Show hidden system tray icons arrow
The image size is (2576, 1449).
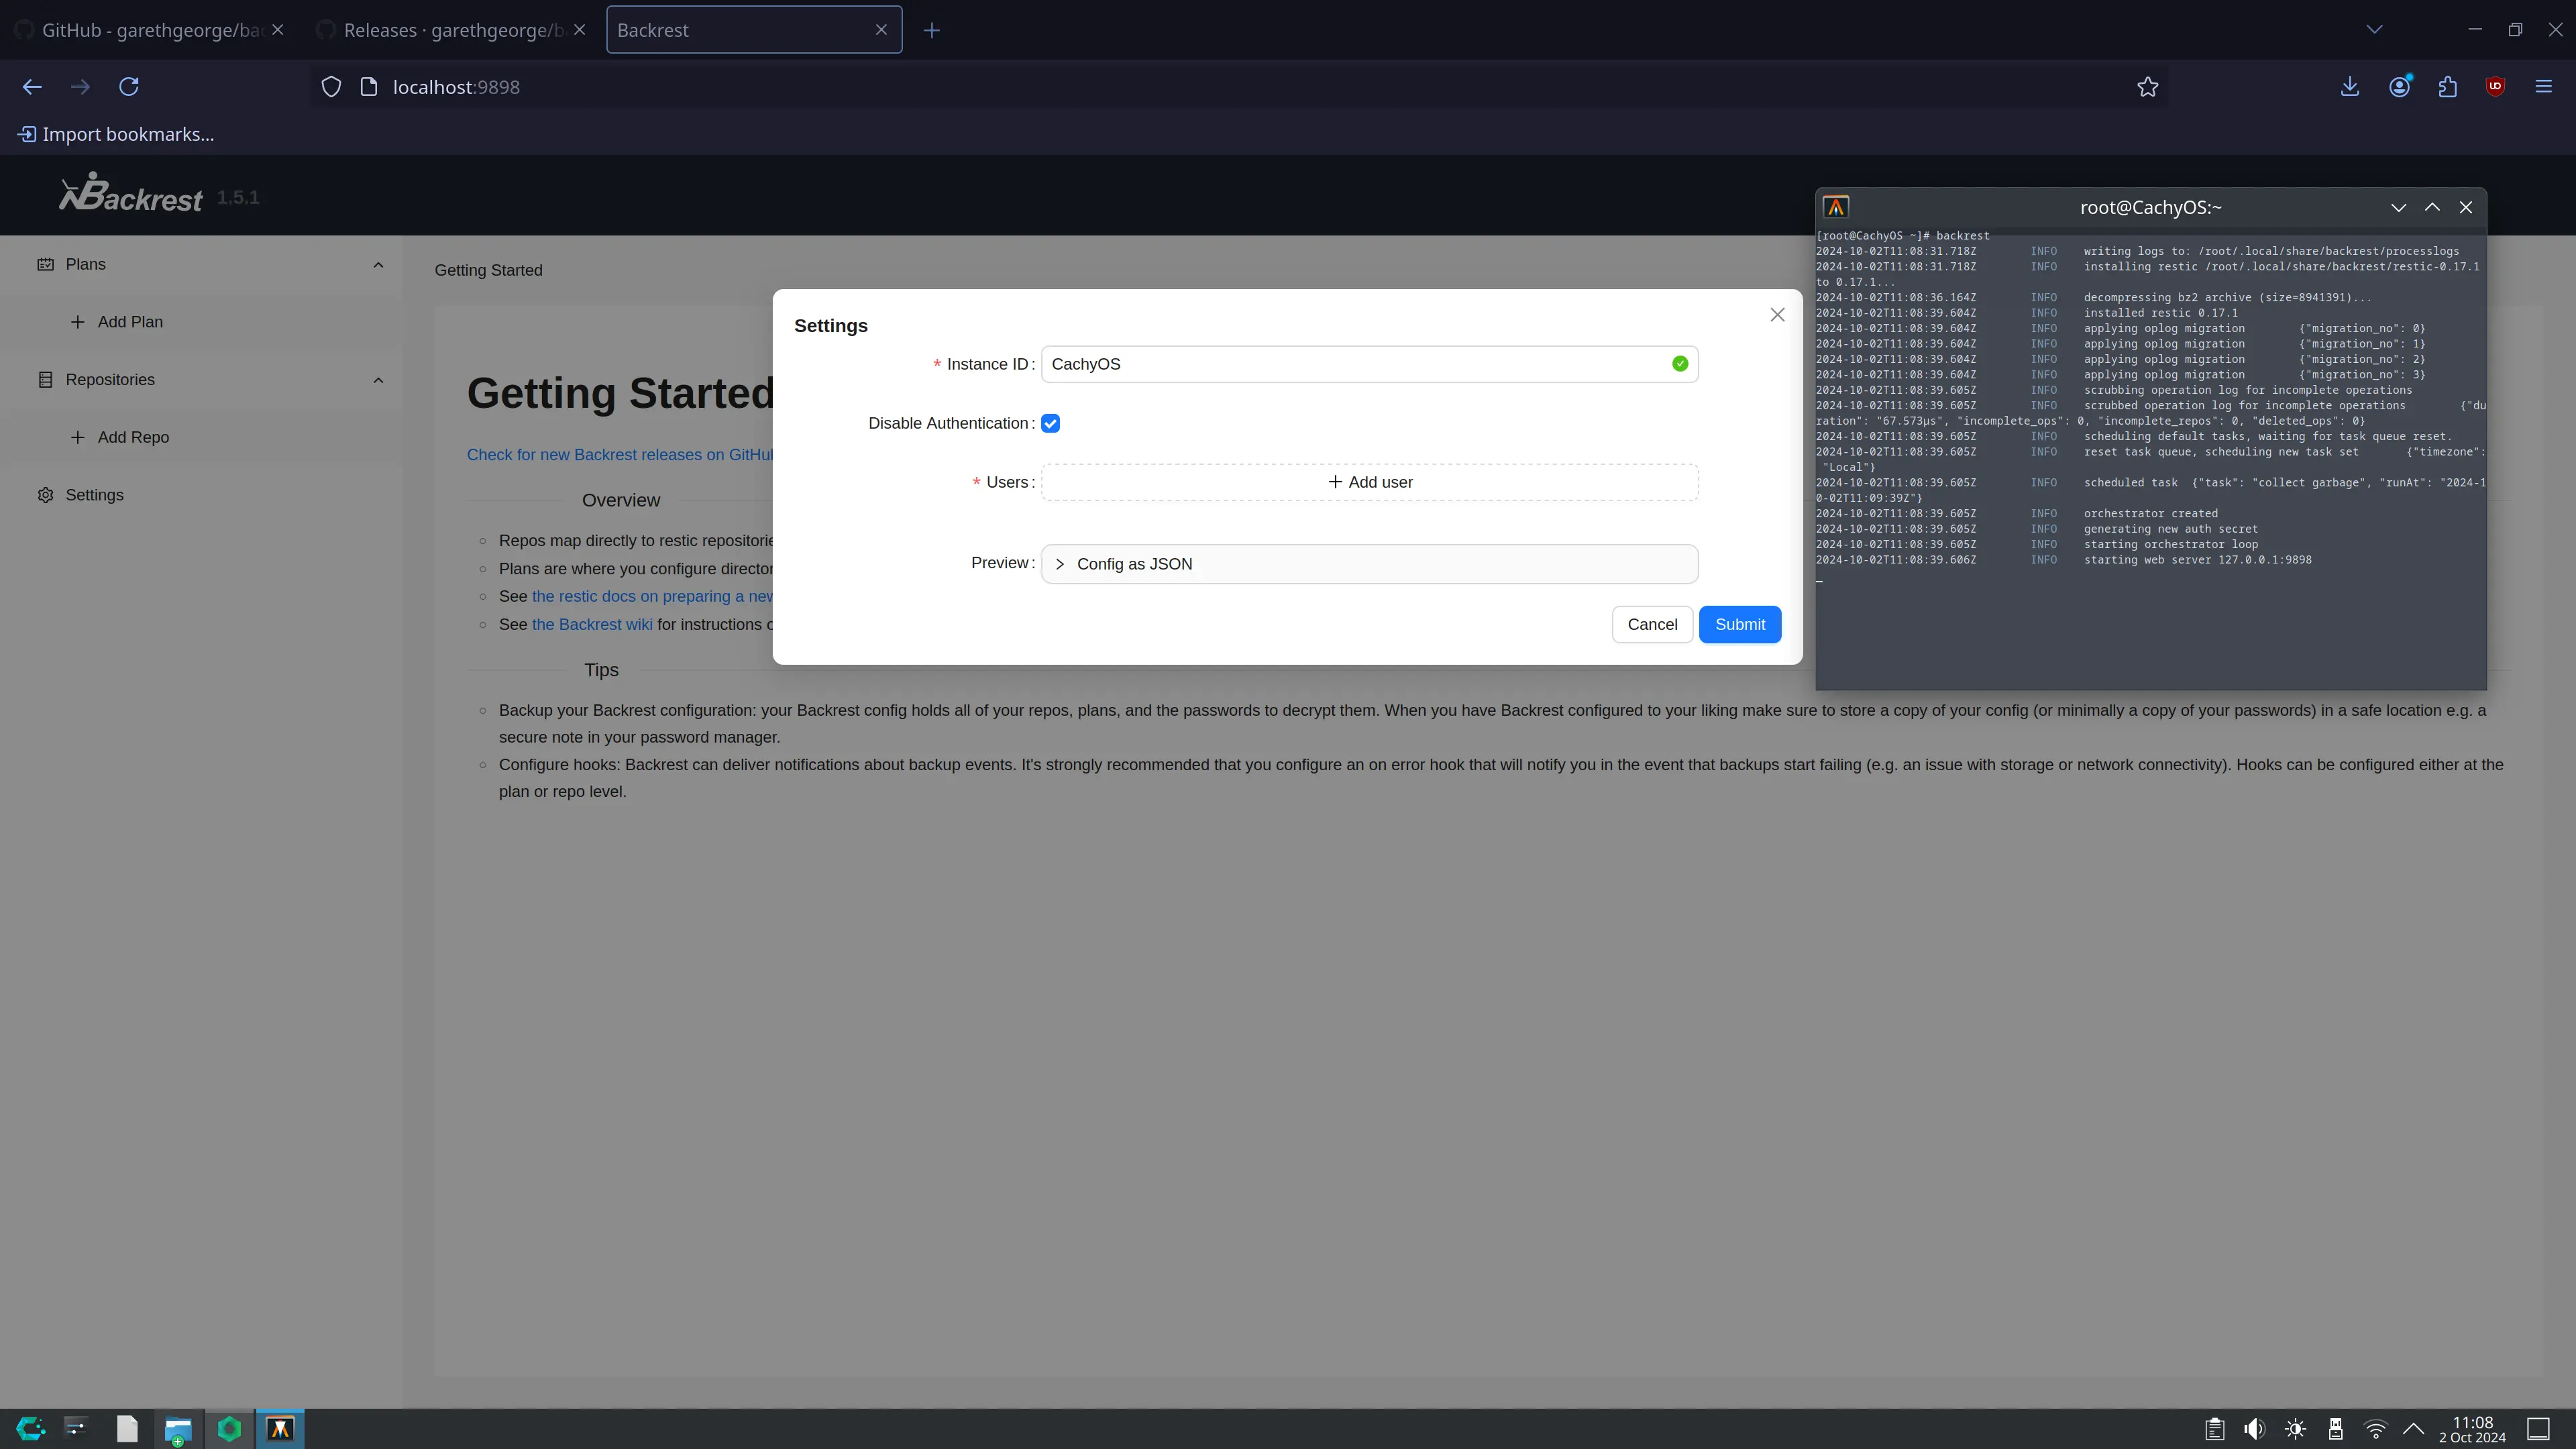click(2413, 1429)
